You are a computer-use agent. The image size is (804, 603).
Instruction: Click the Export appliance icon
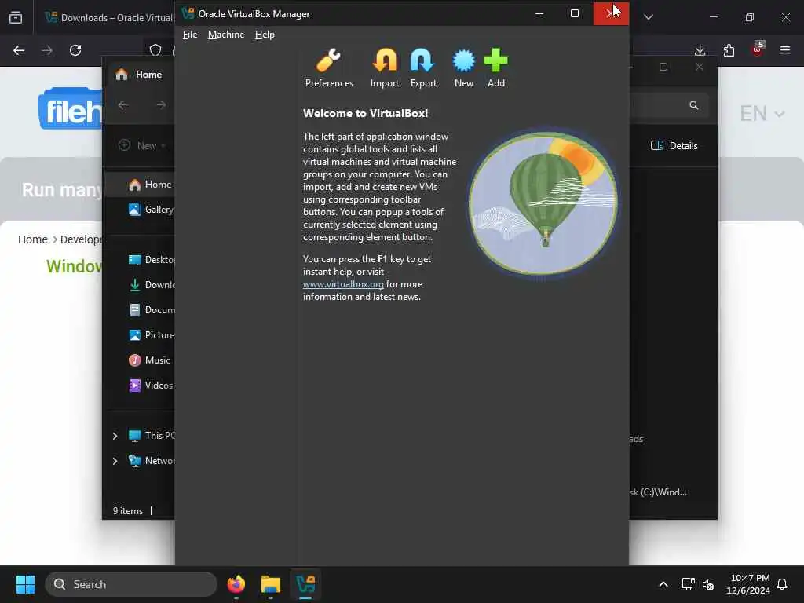pyautogui.click(x=423, y=68)
